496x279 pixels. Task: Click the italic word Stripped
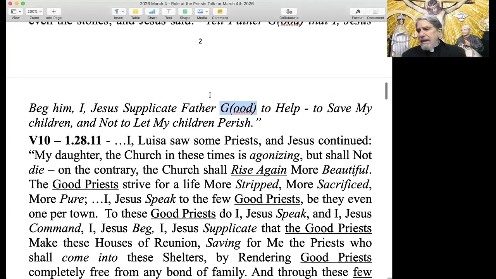pyautogui.click(x=257, y=184)
